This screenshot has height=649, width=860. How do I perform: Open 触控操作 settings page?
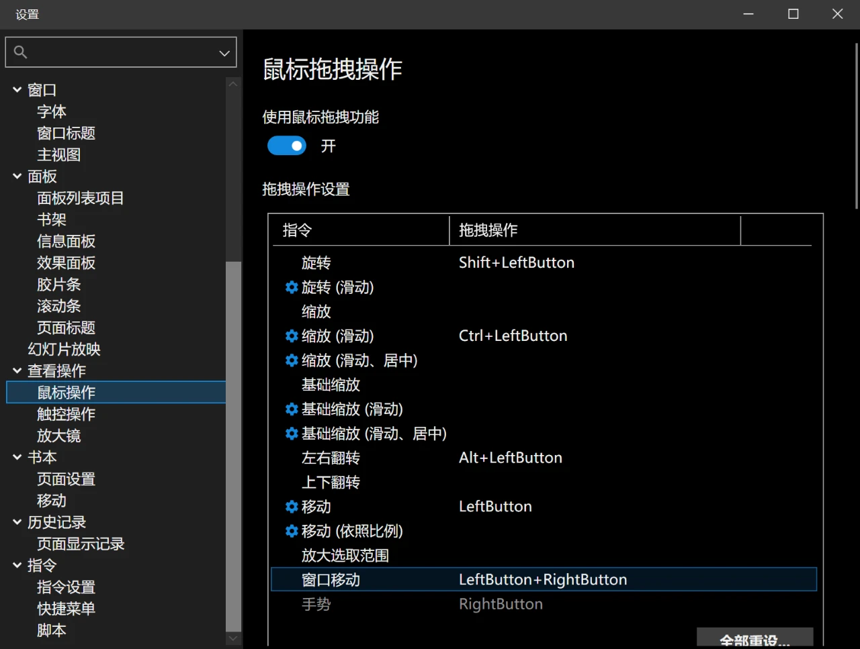click(x=66, y=414)
